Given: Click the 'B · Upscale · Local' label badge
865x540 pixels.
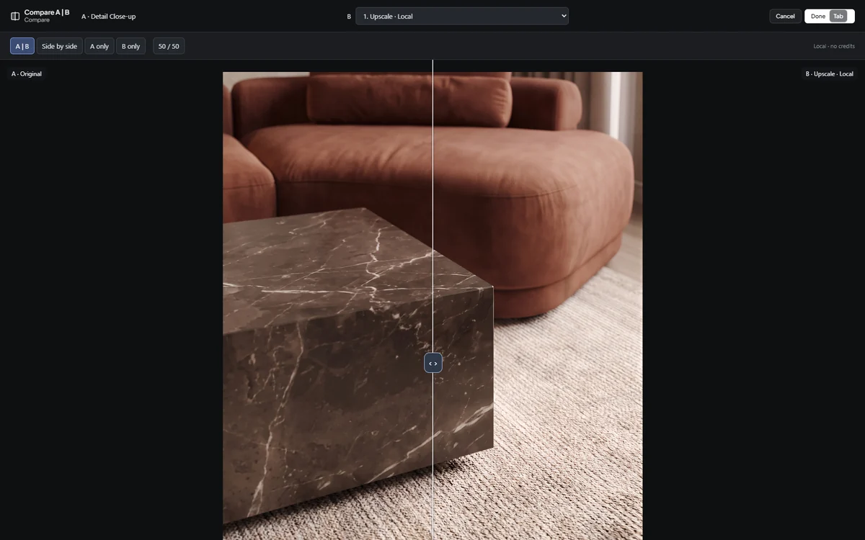Looking at the screenshot, I should 829,73.
